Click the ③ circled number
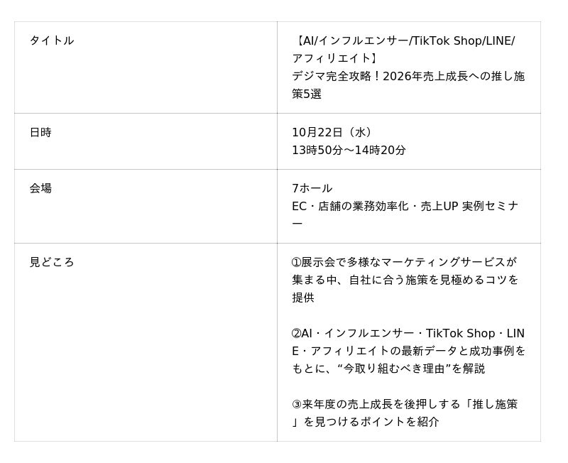The height and width of the screenshot is (463, 568). 297,404
